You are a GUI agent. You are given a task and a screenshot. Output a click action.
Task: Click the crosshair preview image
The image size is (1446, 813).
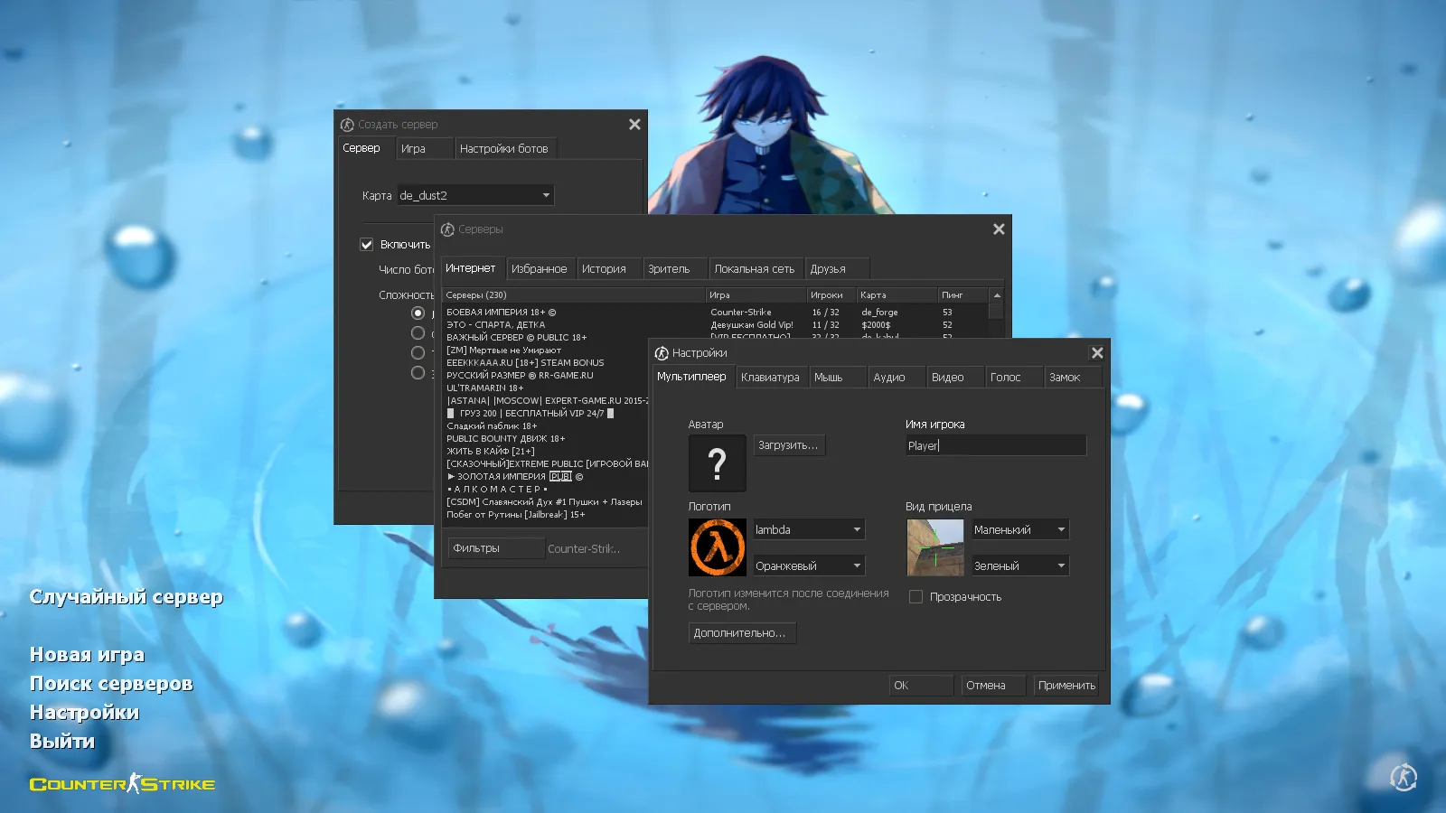[x=934, y=547]
